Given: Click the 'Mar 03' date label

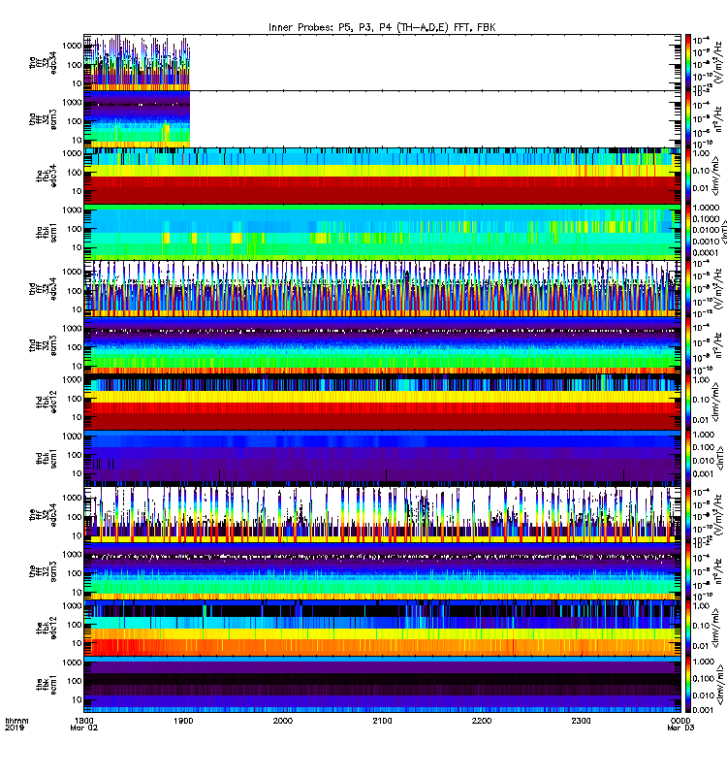Looking at the screenshot, I should click(x=681, y=728).
